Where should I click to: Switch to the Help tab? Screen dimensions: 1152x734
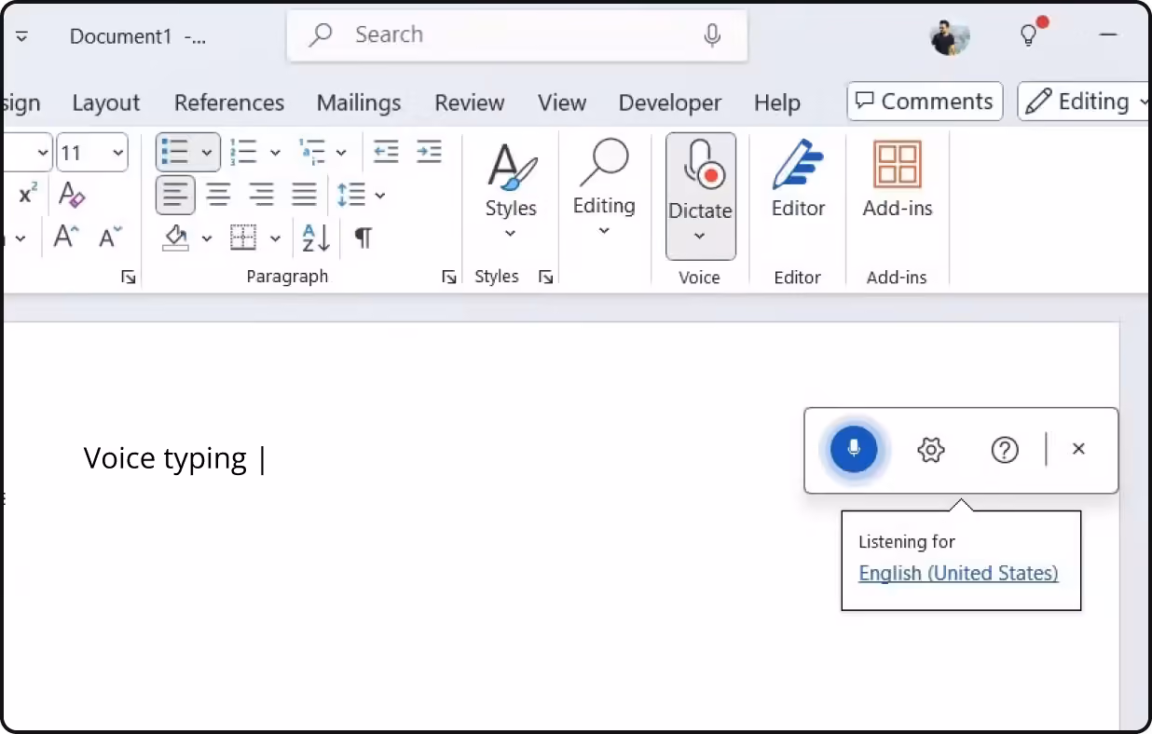(x=777, y=102)
